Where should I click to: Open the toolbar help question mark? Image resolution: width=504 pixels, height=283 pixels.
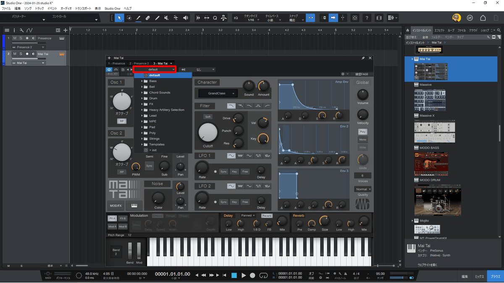pos(367,18)
